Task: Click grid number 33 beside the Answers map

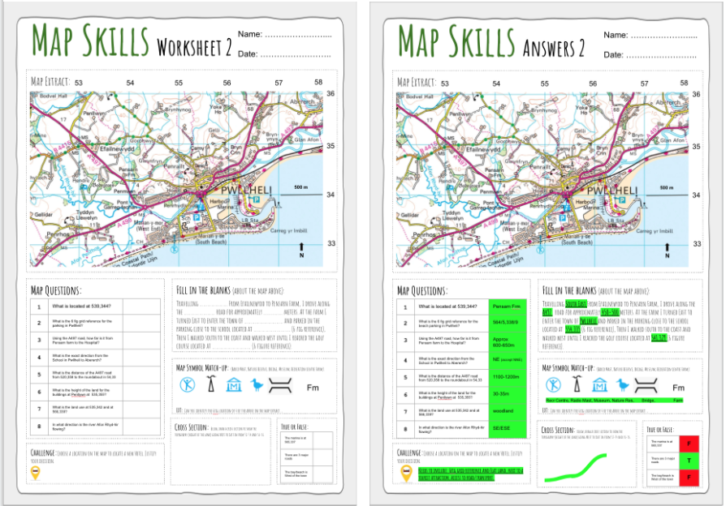Action: click(697, 244)
